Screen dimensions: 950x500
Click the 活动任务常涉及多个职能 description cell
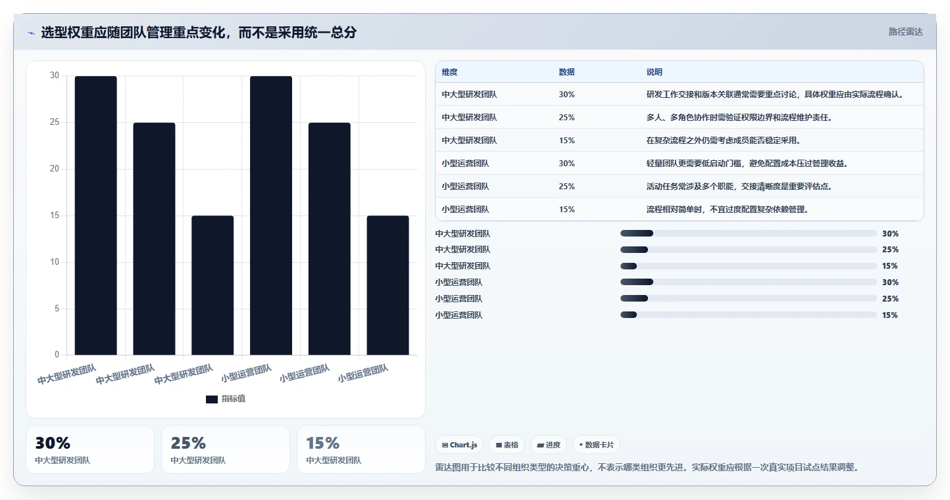pyautogui.click(x=739, y=187)
